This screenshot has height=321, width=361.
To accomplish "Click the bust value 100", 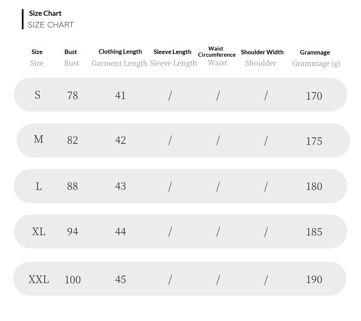I will coord(72,280).
